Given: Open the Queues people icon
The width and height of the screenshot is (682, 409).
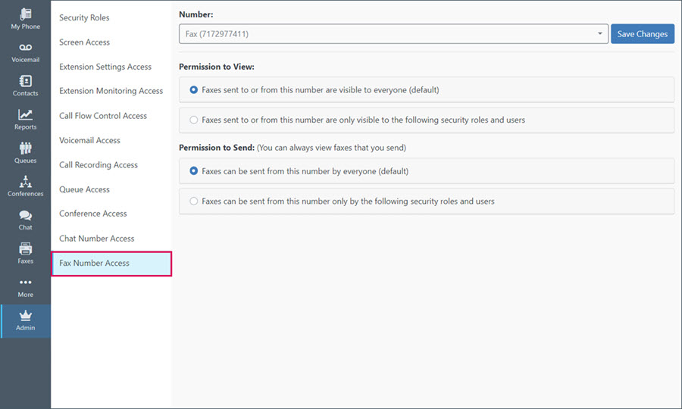Looking at the screenshot, I should (x=25, y=148).
